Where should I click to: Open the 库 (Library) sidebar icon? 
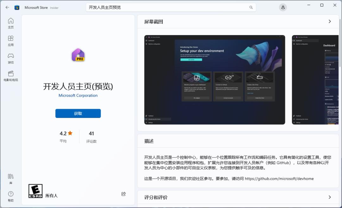[10, 178]
